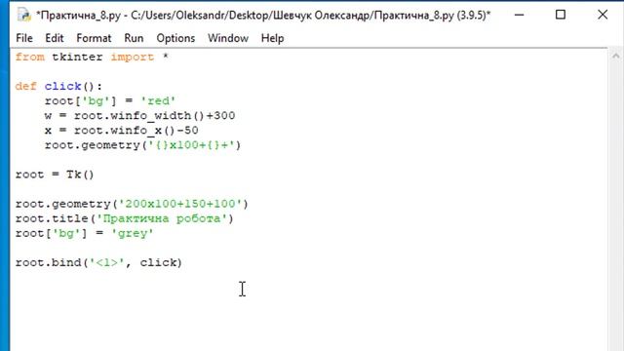The width and height of the screenshot is (624, 351).
Task: Click the 'root = Tk()' line
Action: [x=55, y=175]
